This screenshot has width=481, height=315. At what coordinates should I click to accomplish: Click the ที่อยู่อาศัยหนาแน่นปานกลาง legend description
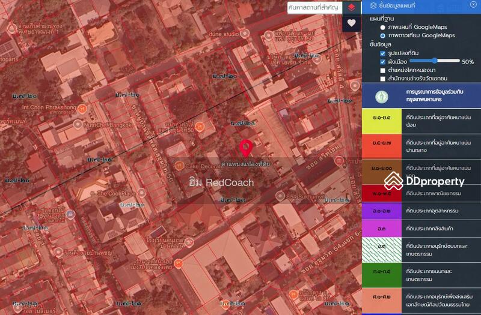point(438,146)
